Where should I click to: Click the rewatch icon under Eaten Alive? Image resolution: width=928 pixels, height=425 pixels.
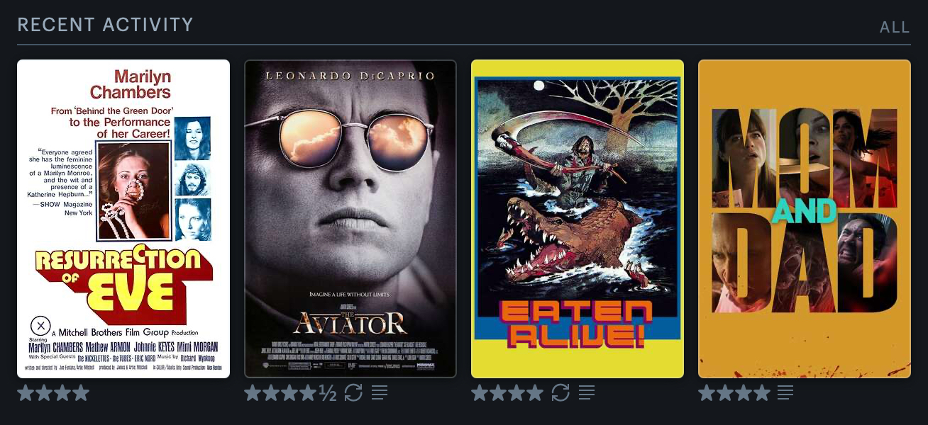[x=560, y=392]
